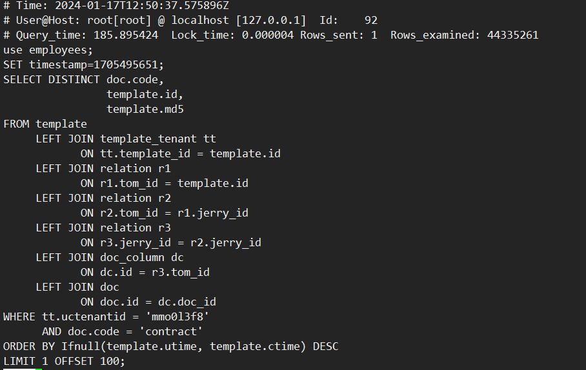
Task: Click the Lock_time value 0.000004
Action: coord(268,35)
